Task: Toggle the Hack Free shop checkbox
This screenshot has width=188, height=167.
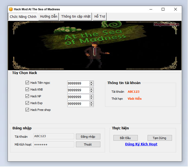Action: pyautogui.click(x=27, y=110)
